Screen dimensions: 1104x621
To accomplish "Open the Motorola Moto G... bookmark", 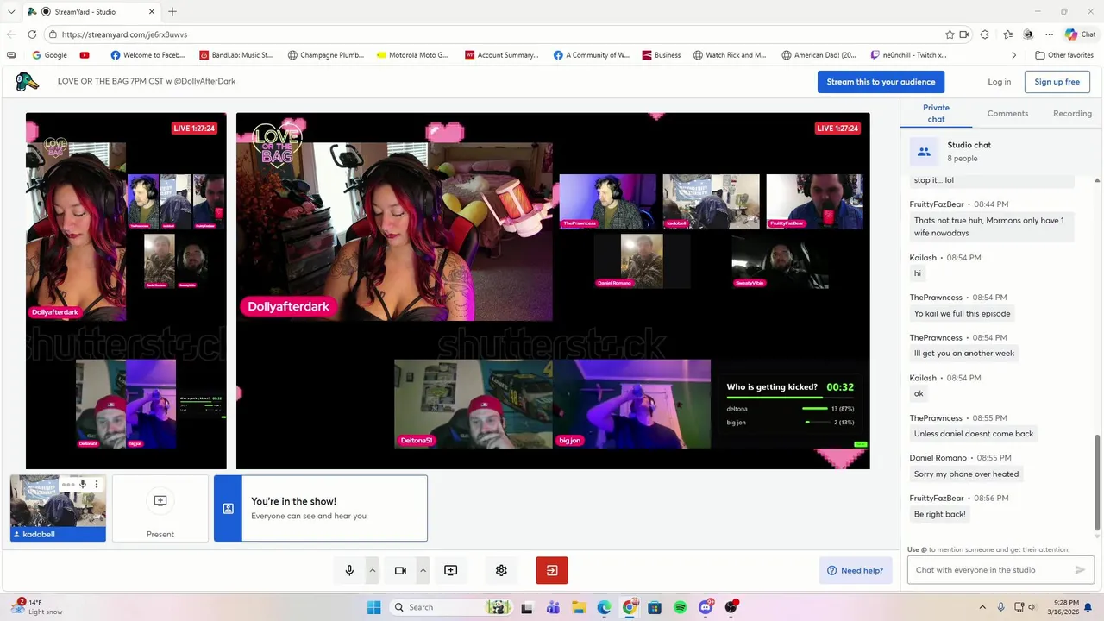I will [x=412, y=55].
